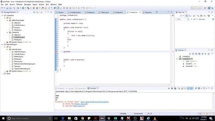This screenshot has width=215, height=121.
Task: Open Refactor menu
Action: click(x=19, y=4)
